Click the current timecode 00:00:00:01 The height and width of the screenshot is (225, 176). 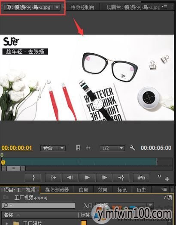17,148
